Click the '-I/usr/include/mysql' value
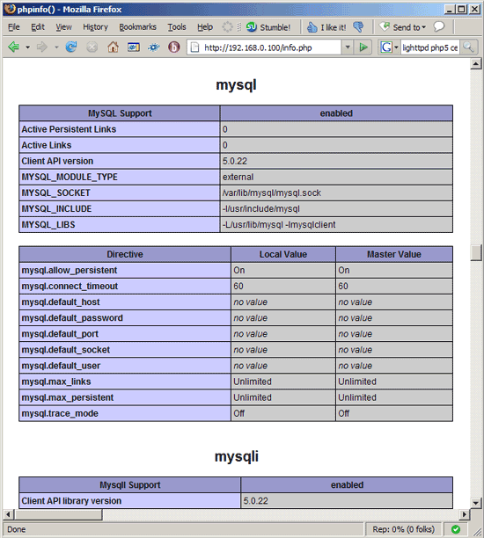This screenshot has width=484, height=538. pos(261,208)
